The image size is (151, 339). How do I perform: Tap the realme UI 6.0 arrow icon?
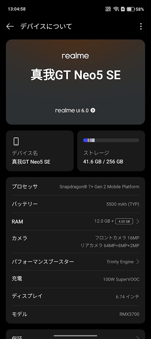93,110
